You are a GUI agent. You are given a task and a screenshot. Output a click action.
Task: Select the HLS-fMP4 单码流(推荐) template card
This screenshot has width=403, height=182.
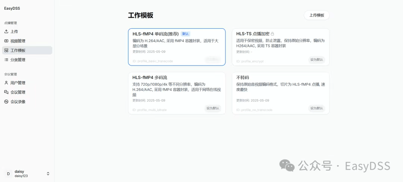coord(176,47)
